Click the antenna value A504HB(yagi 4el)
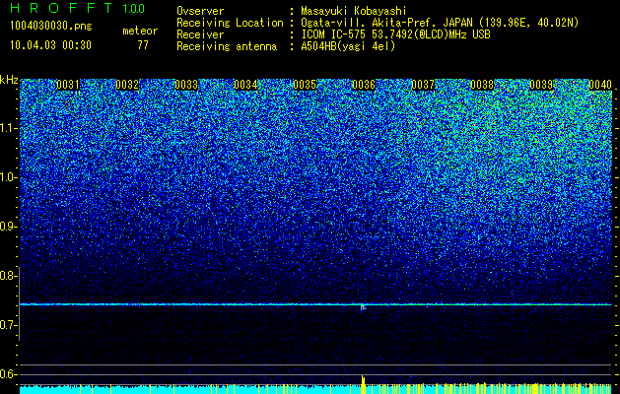The image size is (620, 394). [x=348, y=46]
